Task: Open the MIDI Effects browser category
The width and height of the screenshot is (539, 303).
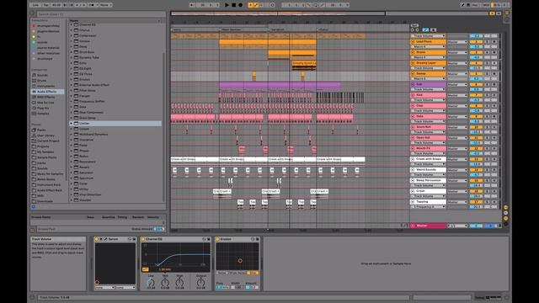Action: (x=45, y=98)
